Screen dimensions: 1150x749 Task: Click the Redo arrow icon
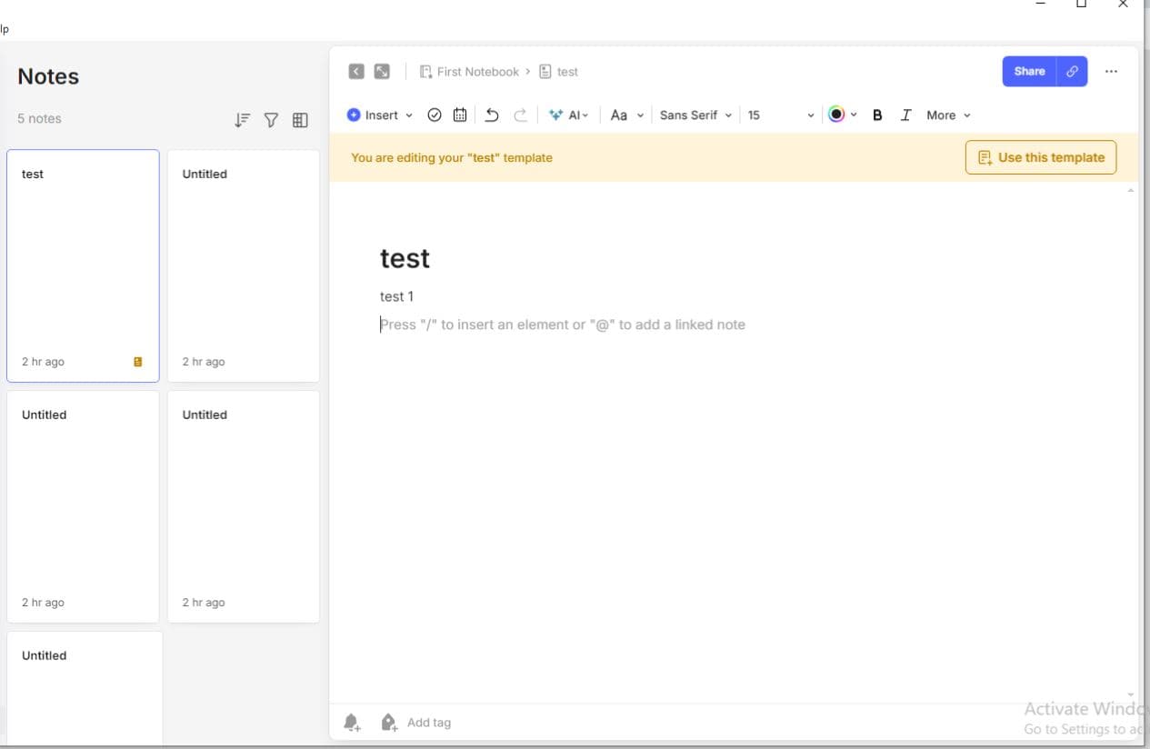coord(520,115)
